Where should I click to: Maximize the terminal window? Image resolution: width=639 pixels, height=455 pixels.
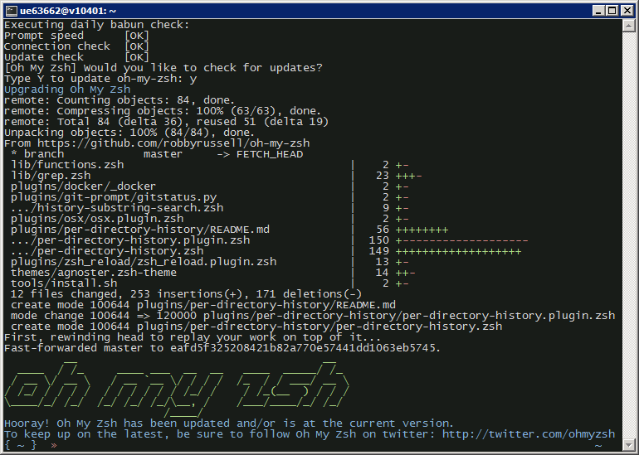click(612, 11)
